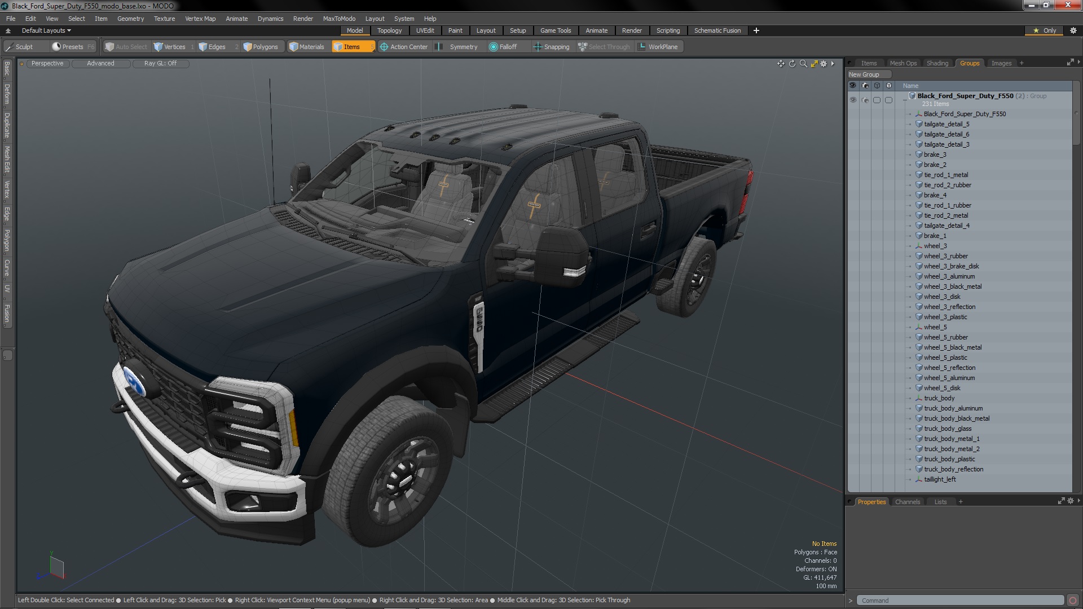
Task: Click the viewport pan/move icon
Action: [x=781, y=64]
